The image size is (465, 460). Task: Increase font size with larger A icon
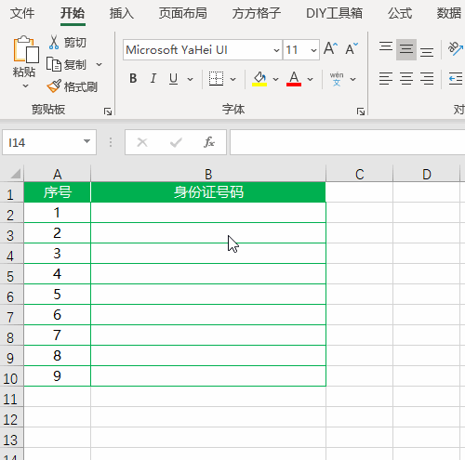[331, 48]
